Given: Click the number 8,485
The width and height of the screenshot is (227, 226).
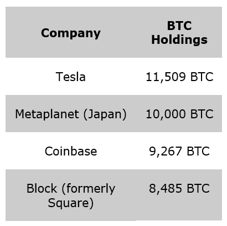Looking at the screenshot, I should pos(166,188).
